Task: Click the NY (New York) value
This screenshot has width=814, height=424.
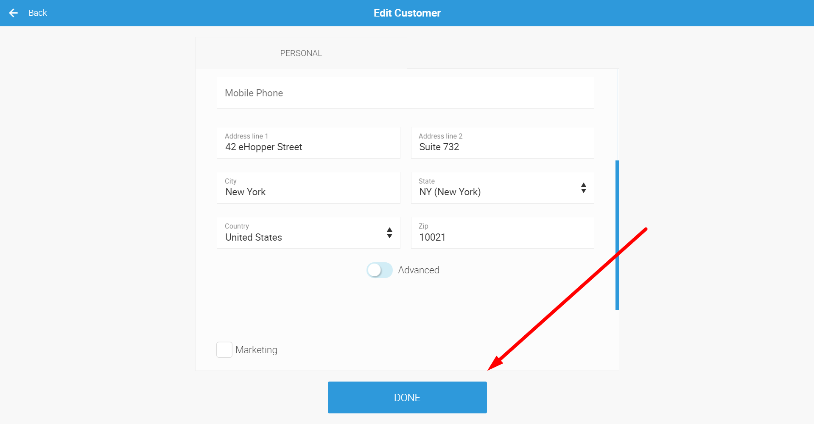Action: coord(450,192)
